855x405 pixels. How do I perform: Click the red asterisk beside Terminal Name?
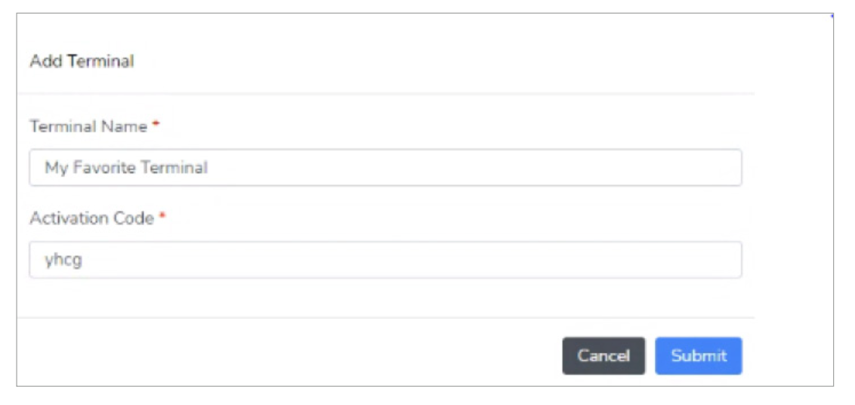coord(156,125)
